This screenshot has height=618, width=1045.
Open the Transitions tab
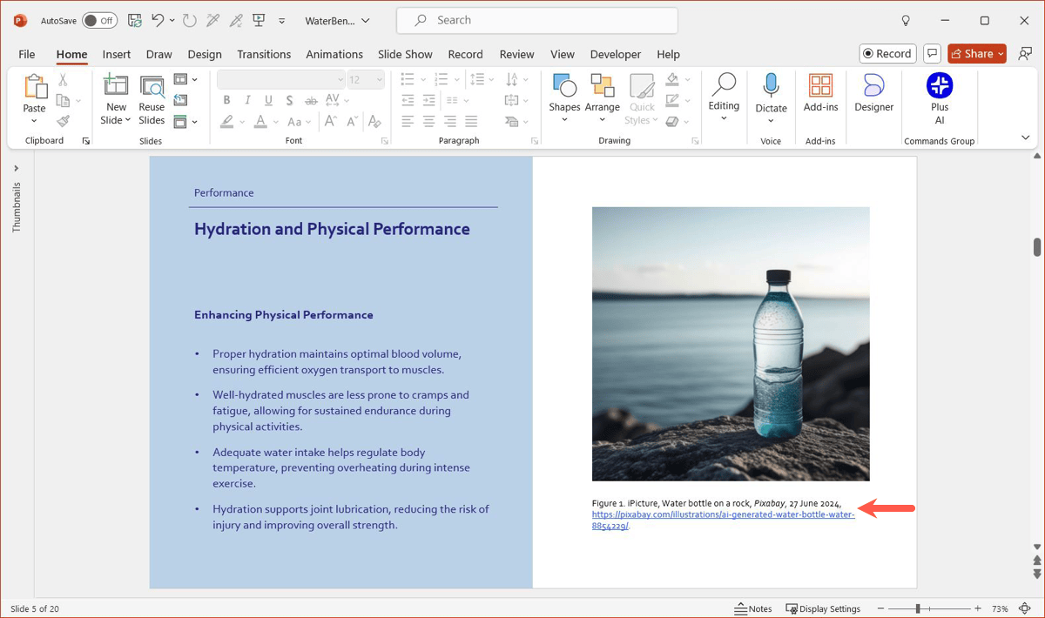point(264,54)
